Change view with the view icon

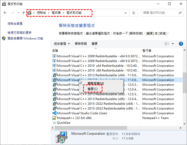(x=167, y=44)
